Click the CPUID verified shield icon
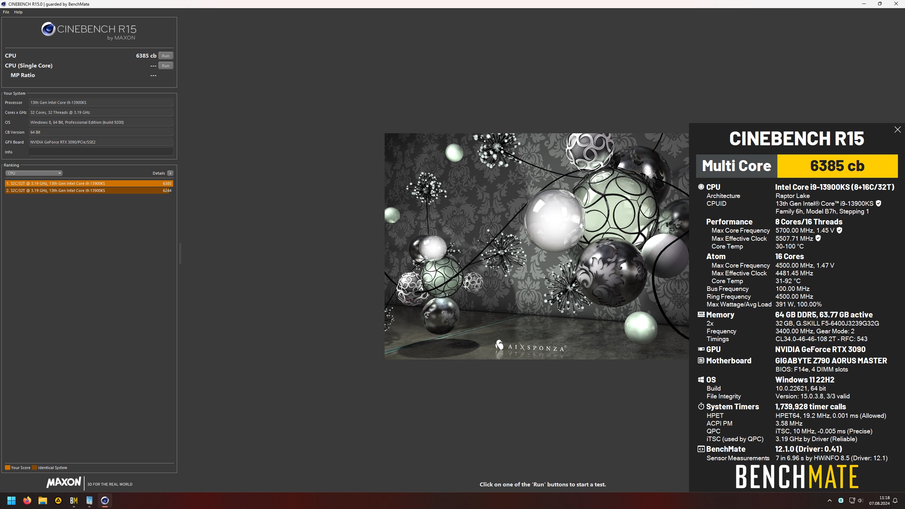905x509 pixels. (x=878, y=204)
